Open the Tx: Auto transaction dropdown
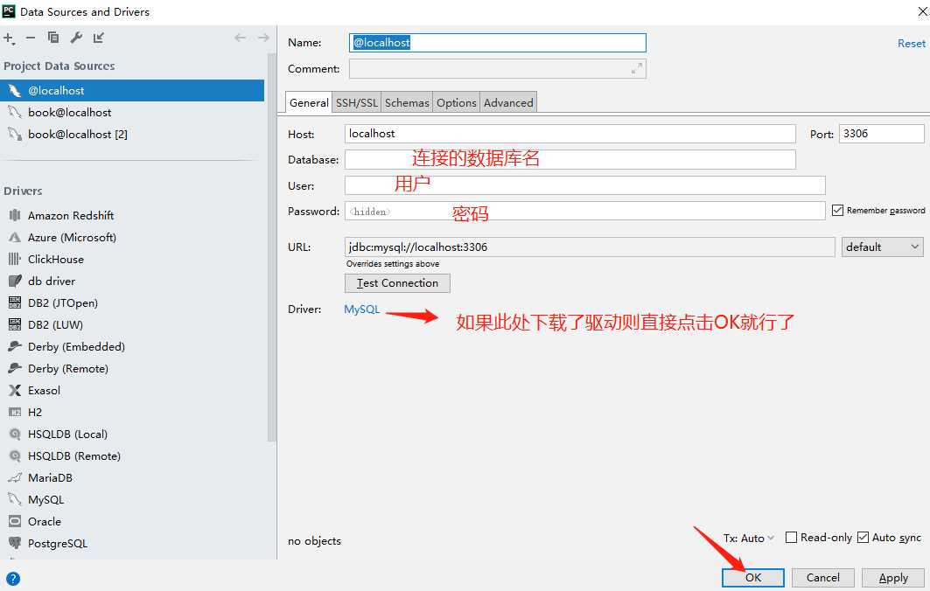This screenshot has width=930, height=591. point(749,539)
